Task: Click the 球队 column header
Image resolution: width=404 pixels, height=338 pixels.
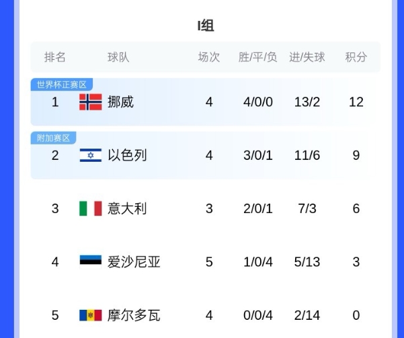Action: pyautogui.click(x=118, y=57)
